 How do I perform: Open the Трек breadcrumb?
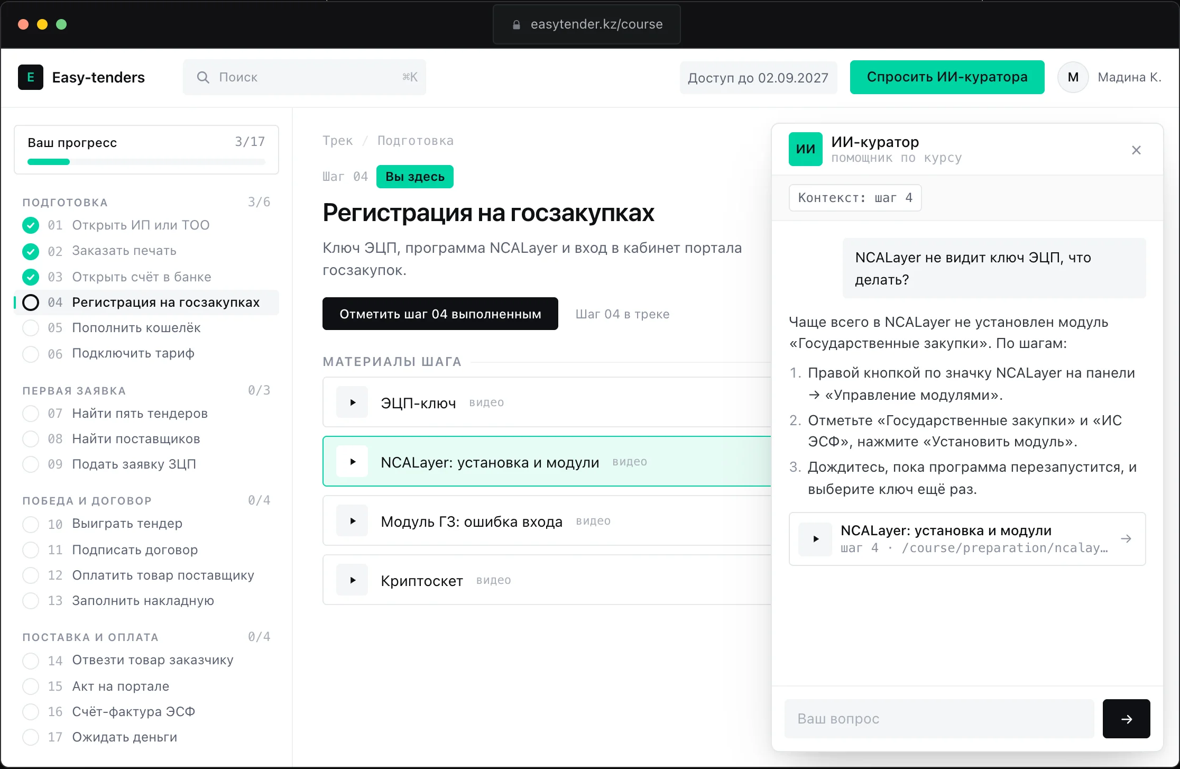[337, 141]
